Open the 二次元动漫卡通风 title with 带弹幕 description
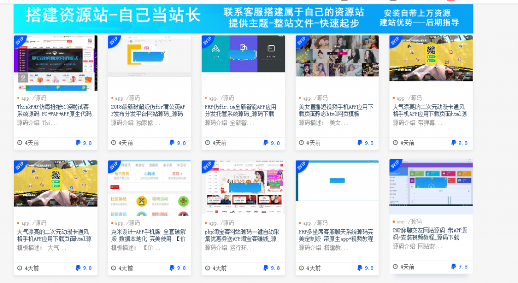 (430, 110)
